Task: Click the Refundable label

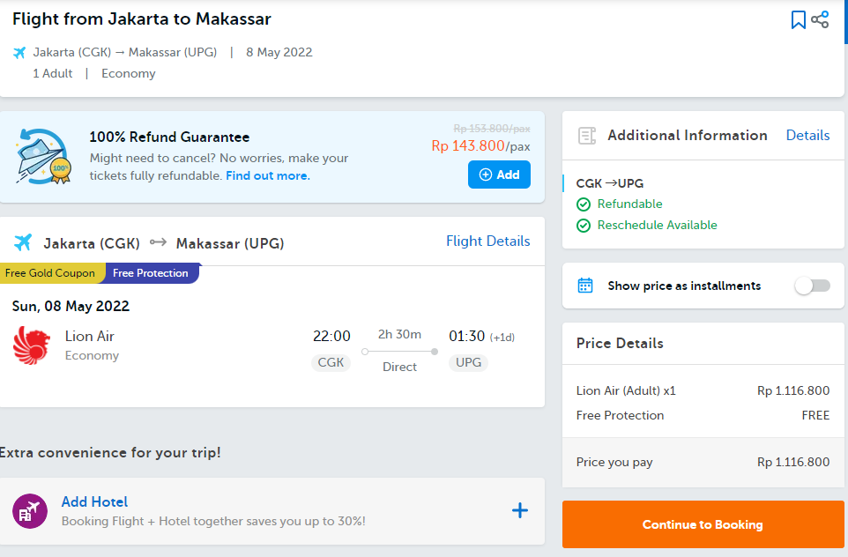Action: pyautogui.click(x=629, y=204)
